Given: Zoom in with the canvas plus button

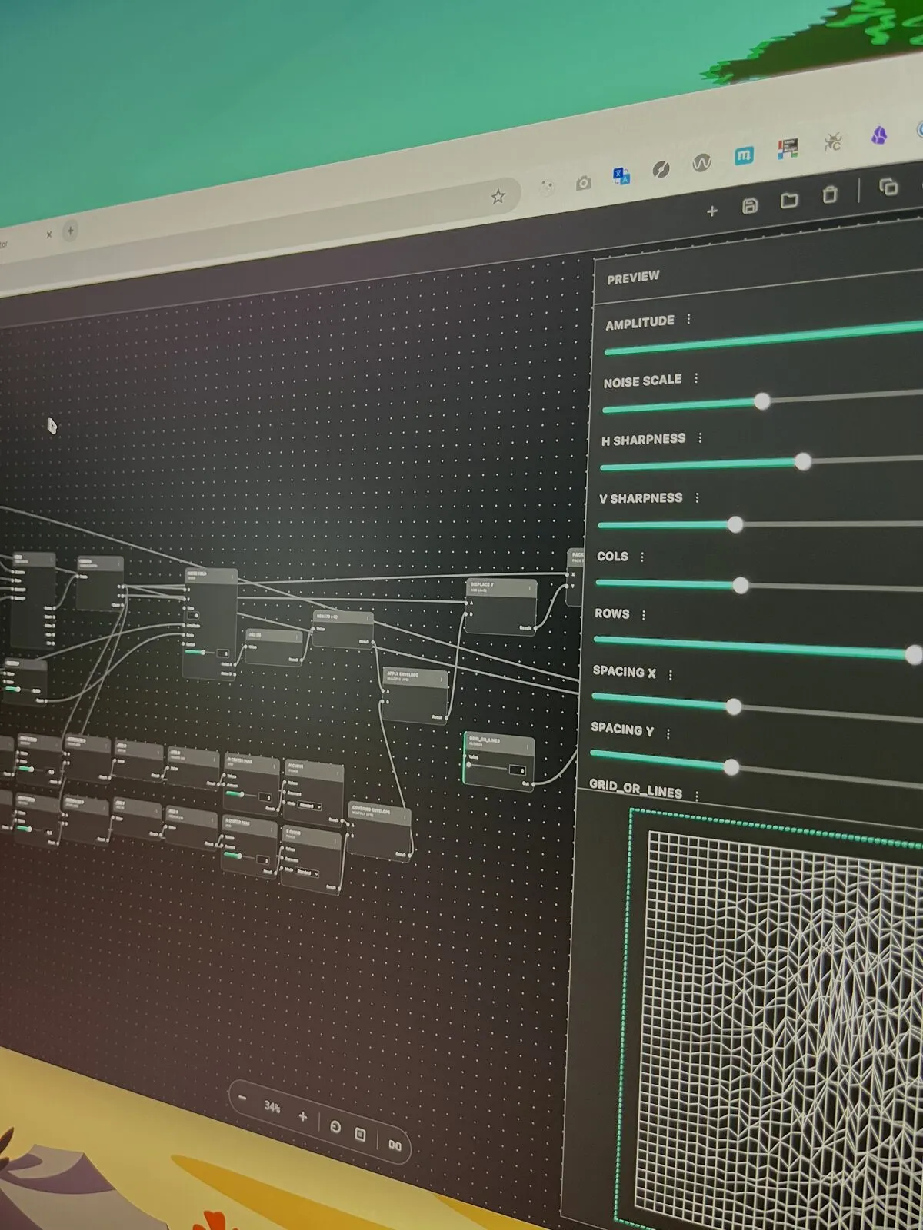Looking at the screenshot, I should [303, 1116].
